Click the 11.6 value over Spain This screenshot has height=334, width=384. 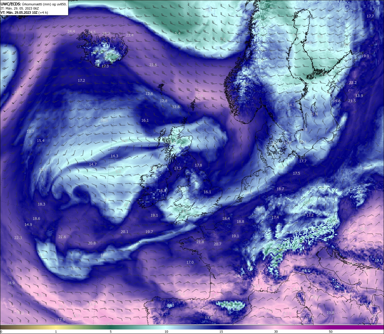pyautogui.click(x=208, y=318)
